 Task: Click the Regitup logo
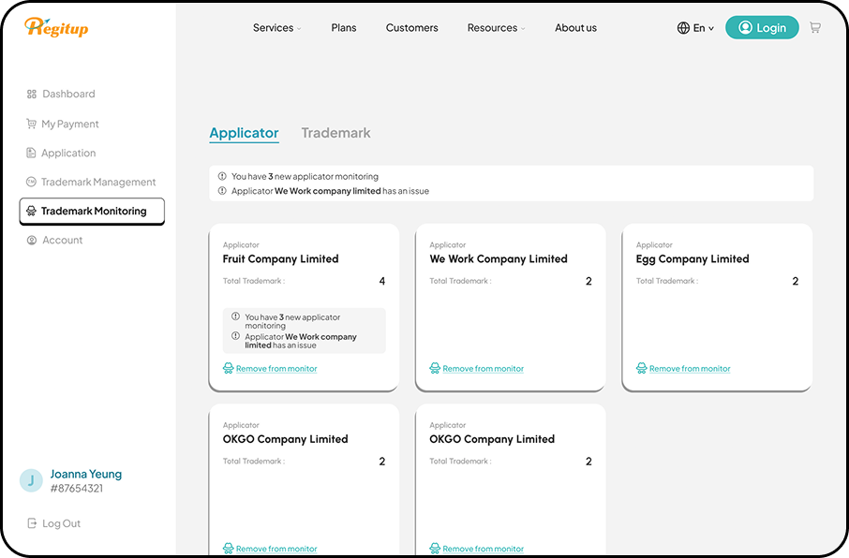point(56,27)
